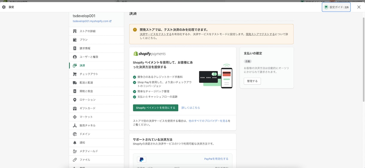Follow 決済サービスをテストする link
The height and width of the screenshot is (168, 365).
coord(156,34)
